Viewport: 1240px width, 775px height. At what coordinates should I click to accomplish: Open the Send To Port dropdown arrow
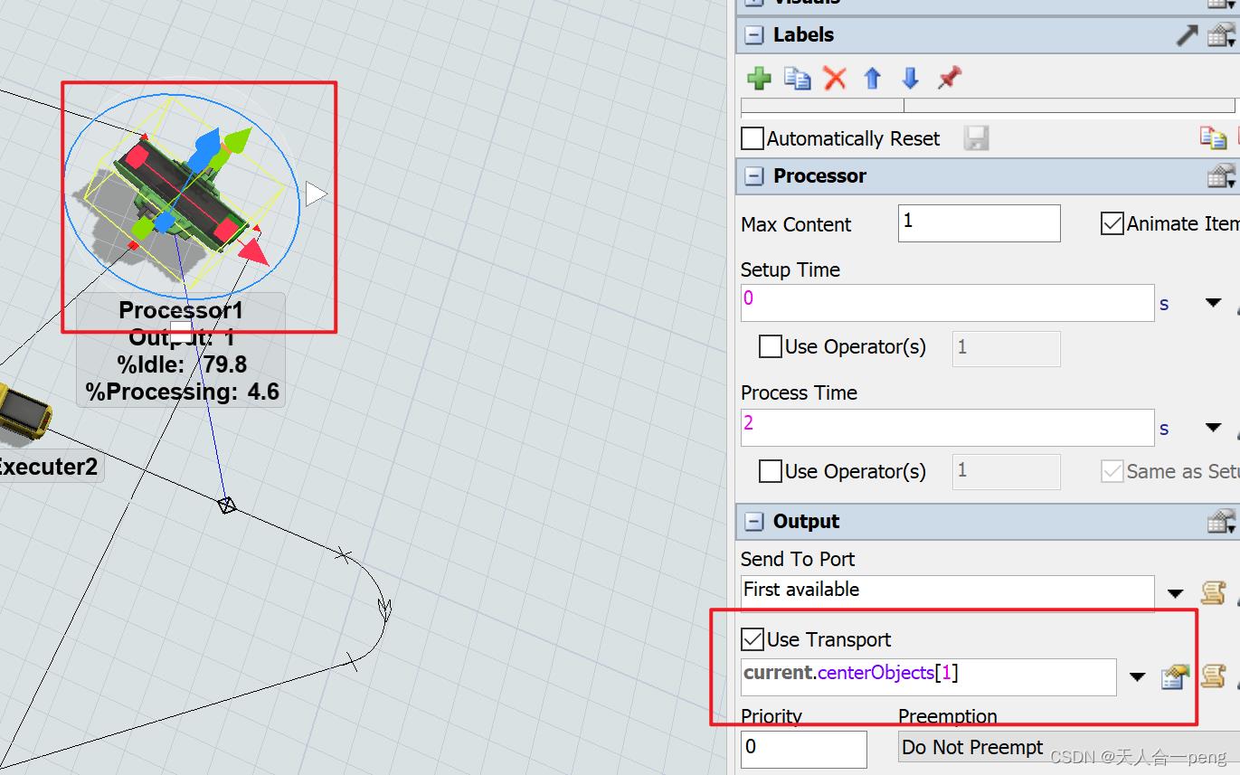tap(1175, 593)
